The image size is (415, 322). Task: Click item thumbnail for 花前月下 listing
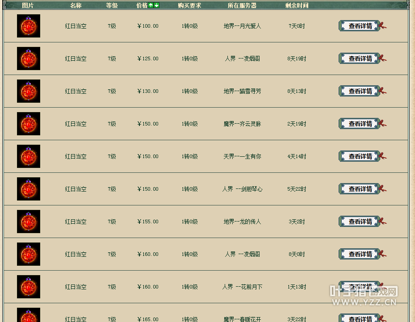pyautogui.click(x=29, y=287)
